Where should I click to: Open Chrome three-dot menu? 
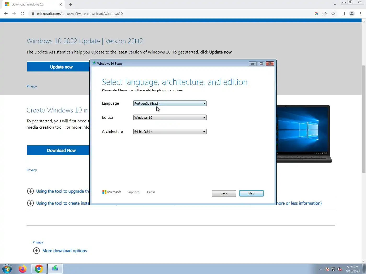click(x=360, y=14)
